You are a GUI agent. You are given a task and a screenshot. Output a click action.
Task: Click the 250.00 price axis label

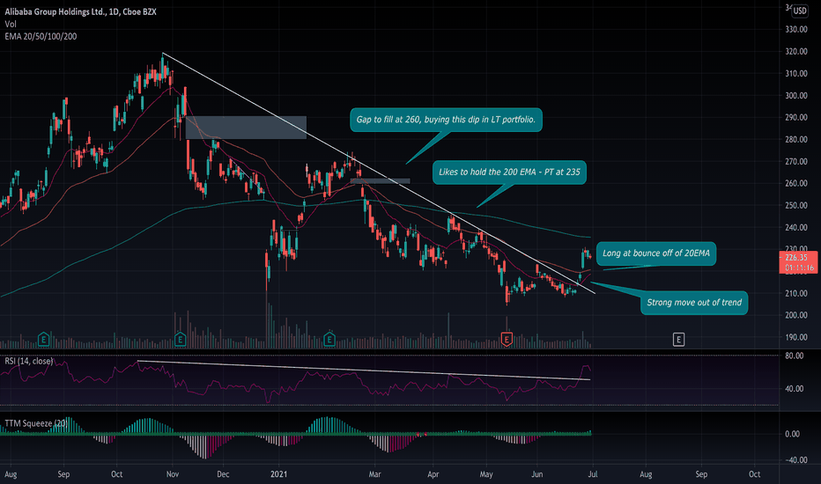pos(795,206)
